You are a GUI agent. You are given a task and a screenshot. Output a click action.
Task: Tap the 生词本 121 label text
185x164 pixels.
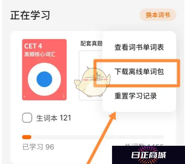(x=54, y=118)
